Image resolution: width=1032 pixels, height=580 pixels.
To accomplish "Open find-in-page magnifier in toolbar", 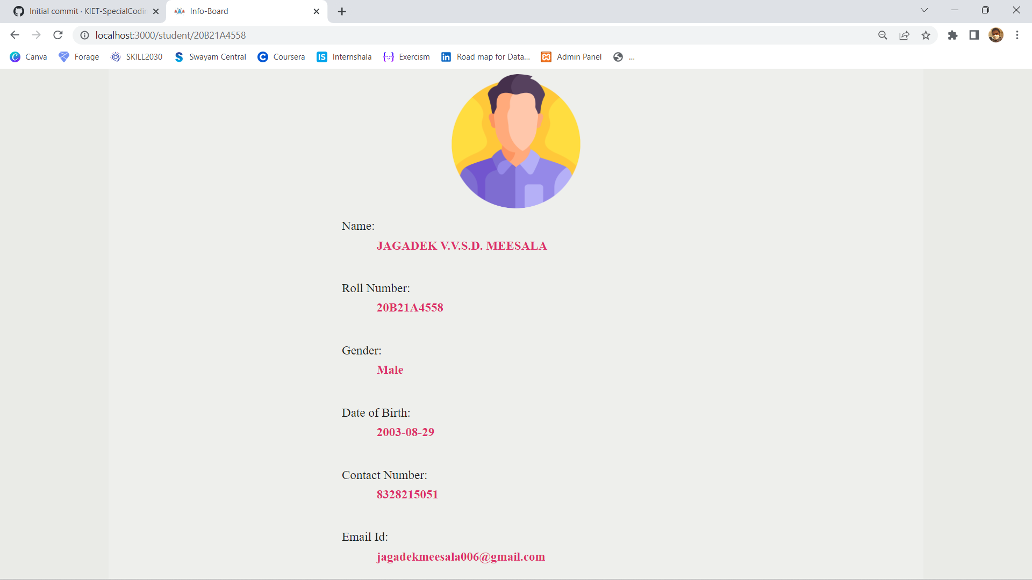I will pyautogui.click(x=883, y=35).
